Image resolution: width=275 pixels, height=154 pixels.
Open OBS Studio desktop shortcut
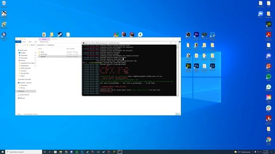pos(188,35)
